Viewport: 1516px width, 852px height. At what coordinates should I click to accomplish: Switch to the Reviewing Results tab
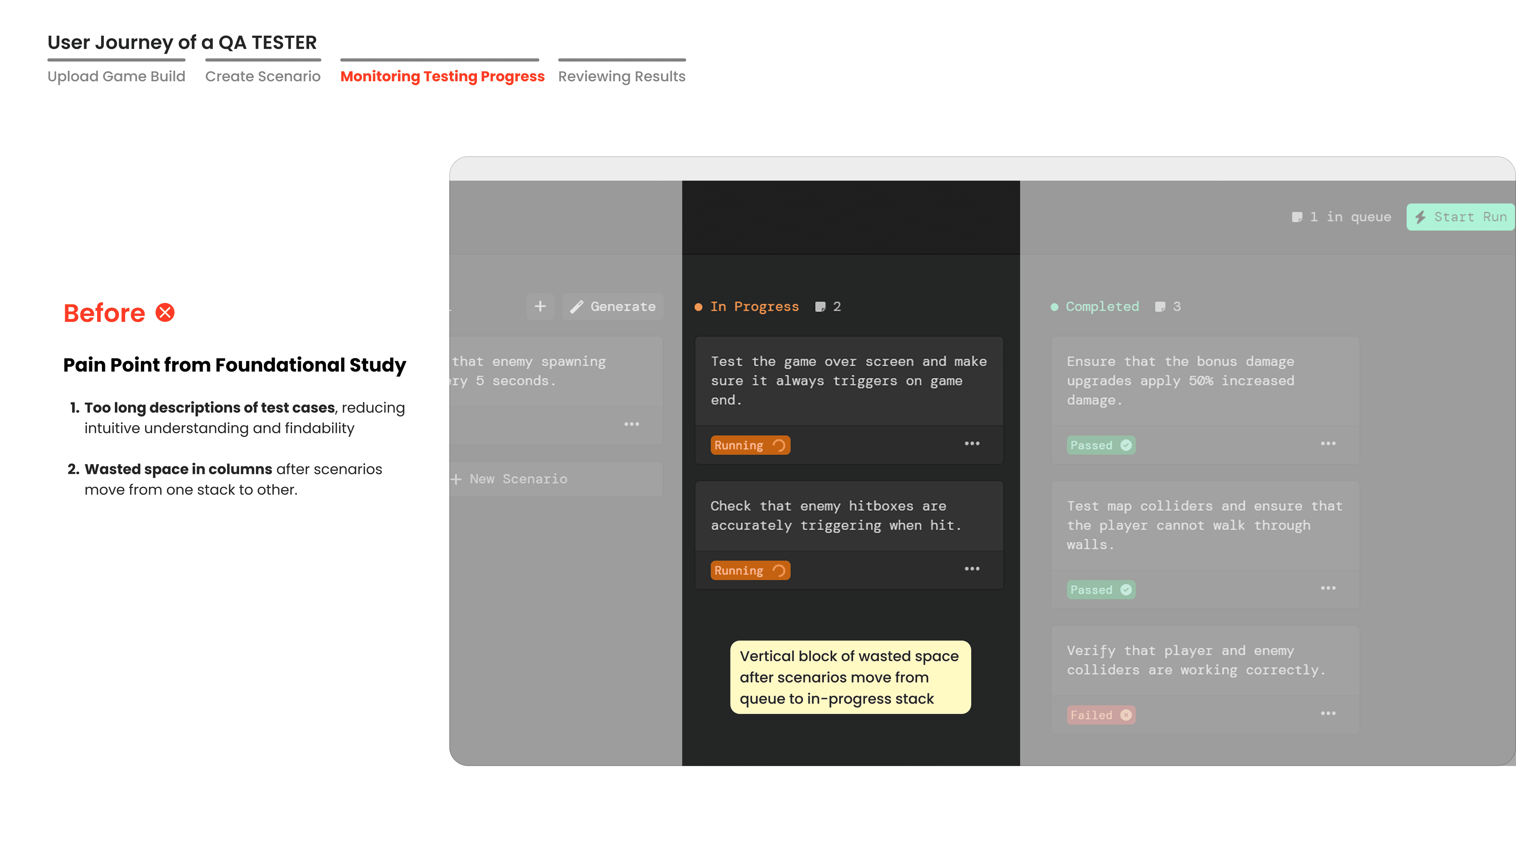click(621, 76)
